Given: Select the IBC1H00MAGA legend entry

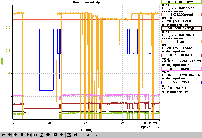Looking at the screenshot, I should point(181,55).
